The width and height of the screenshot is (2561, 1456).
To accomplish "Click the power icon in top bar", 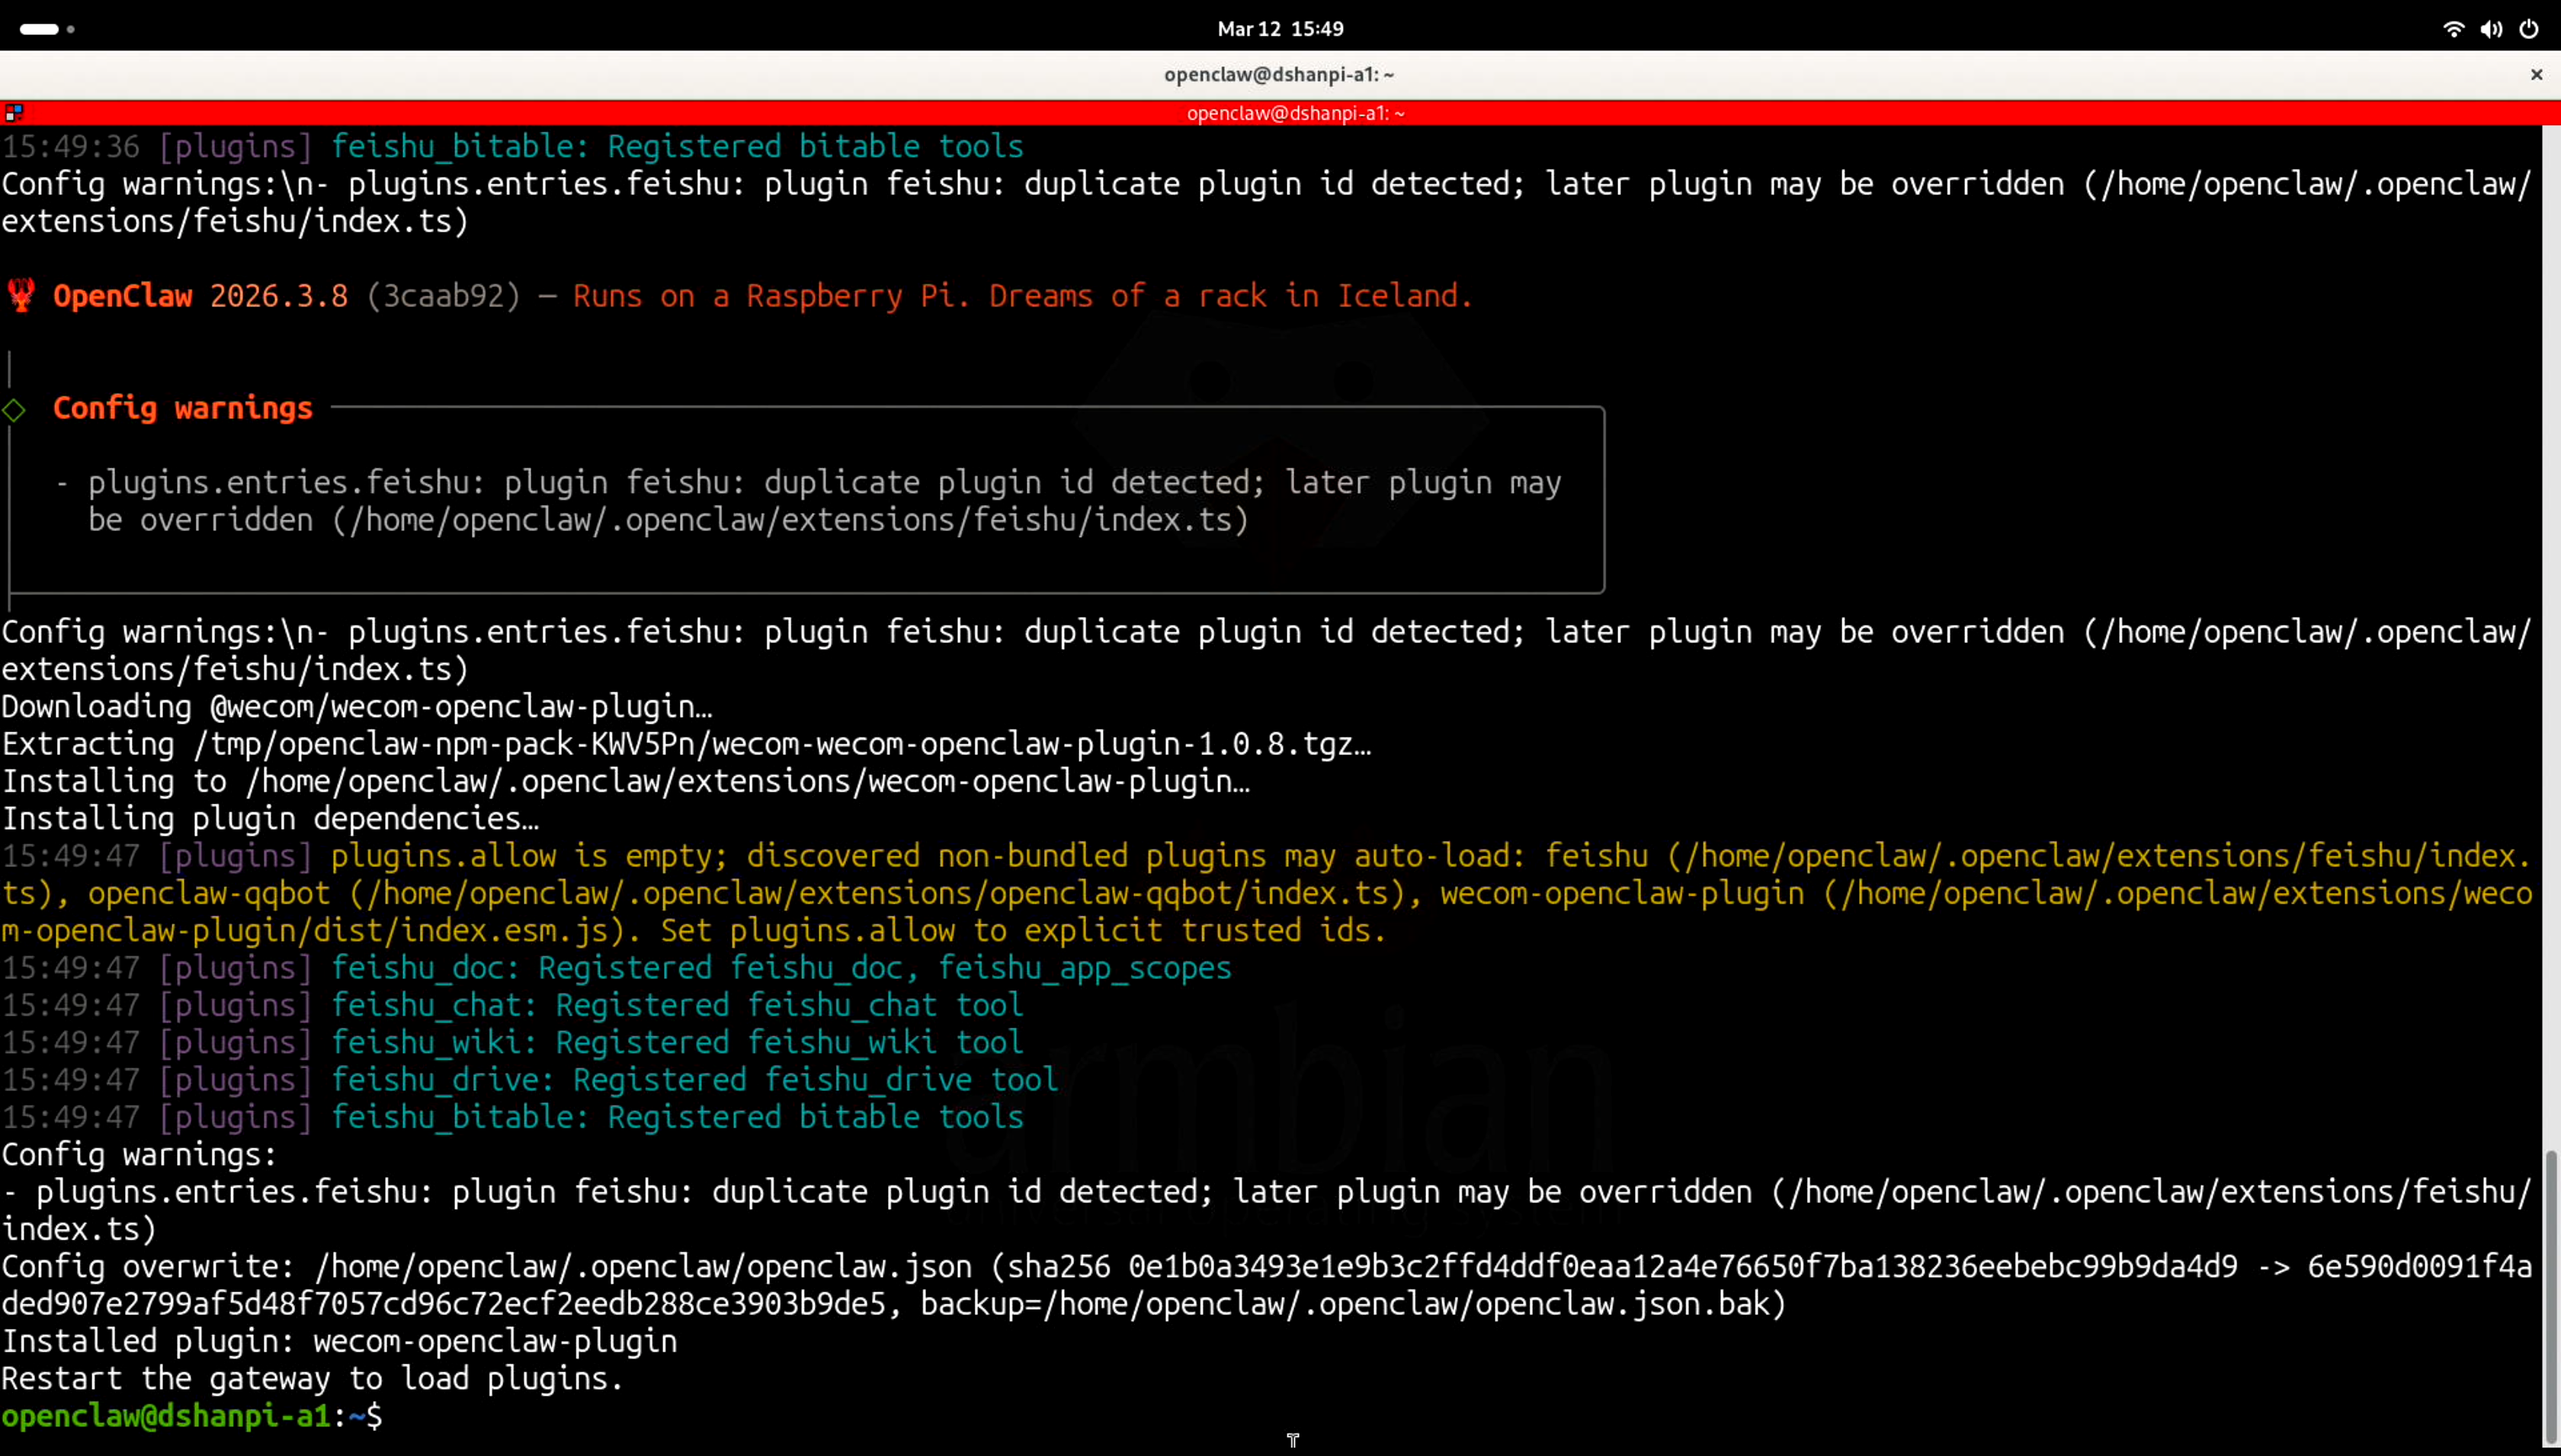I will [x=2528, y=29].
